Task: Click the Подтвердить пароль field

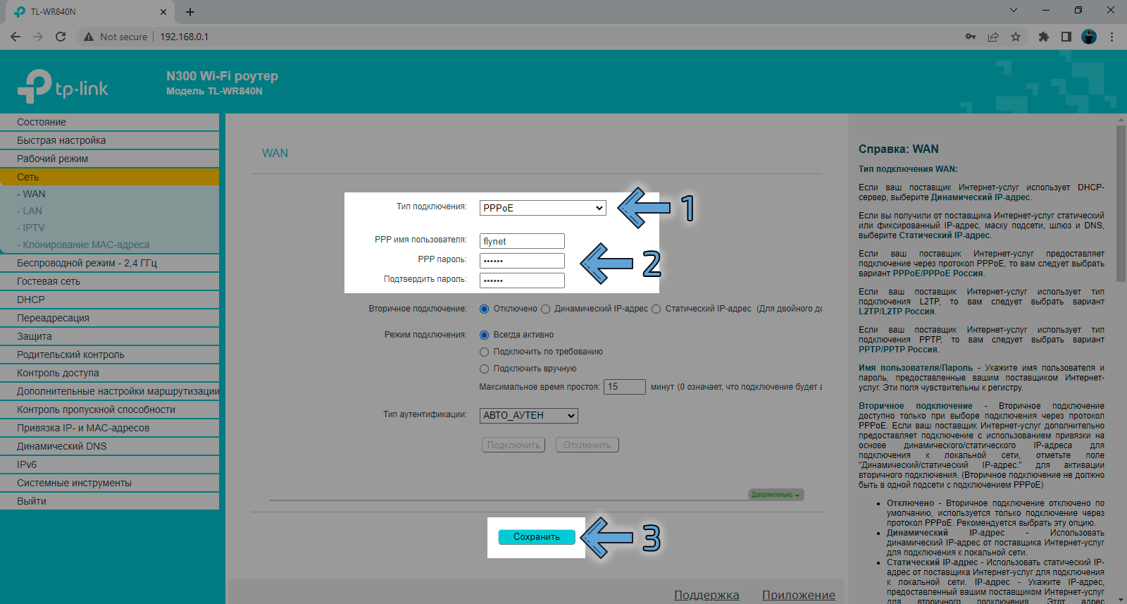Action: pos(522,281)
